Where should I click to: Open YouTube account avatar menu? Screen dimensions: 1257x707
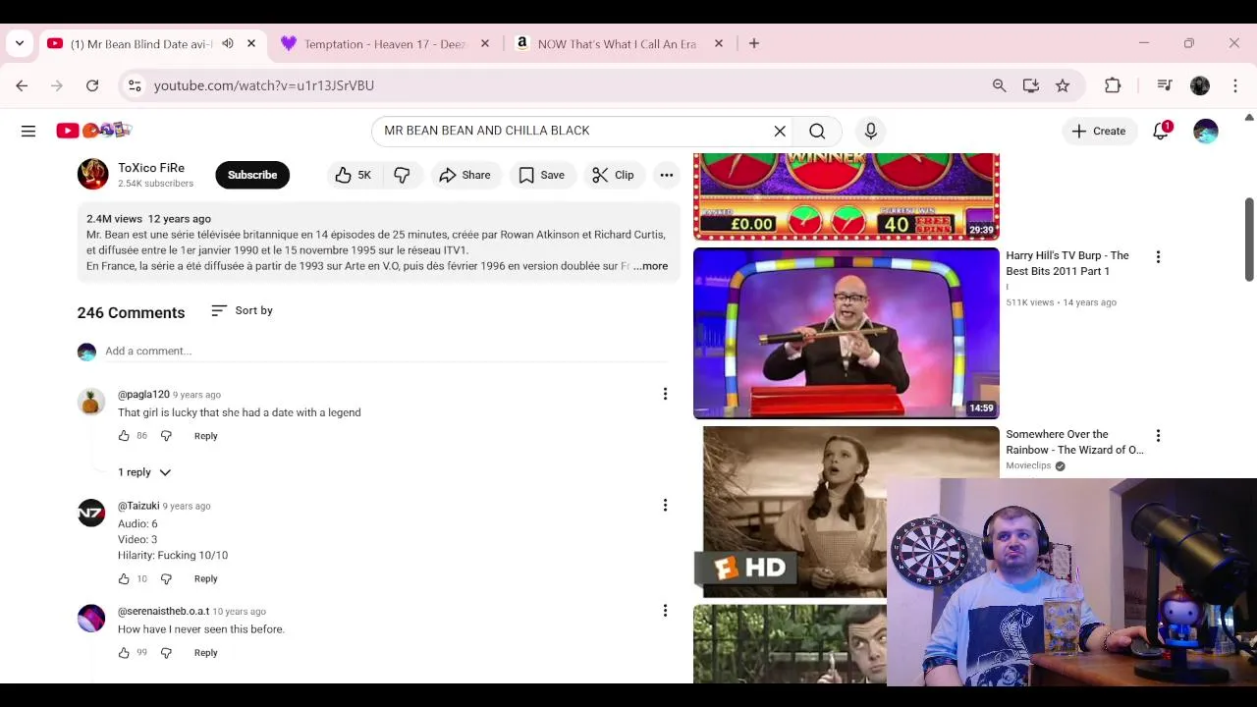[x=1206, y=131]
